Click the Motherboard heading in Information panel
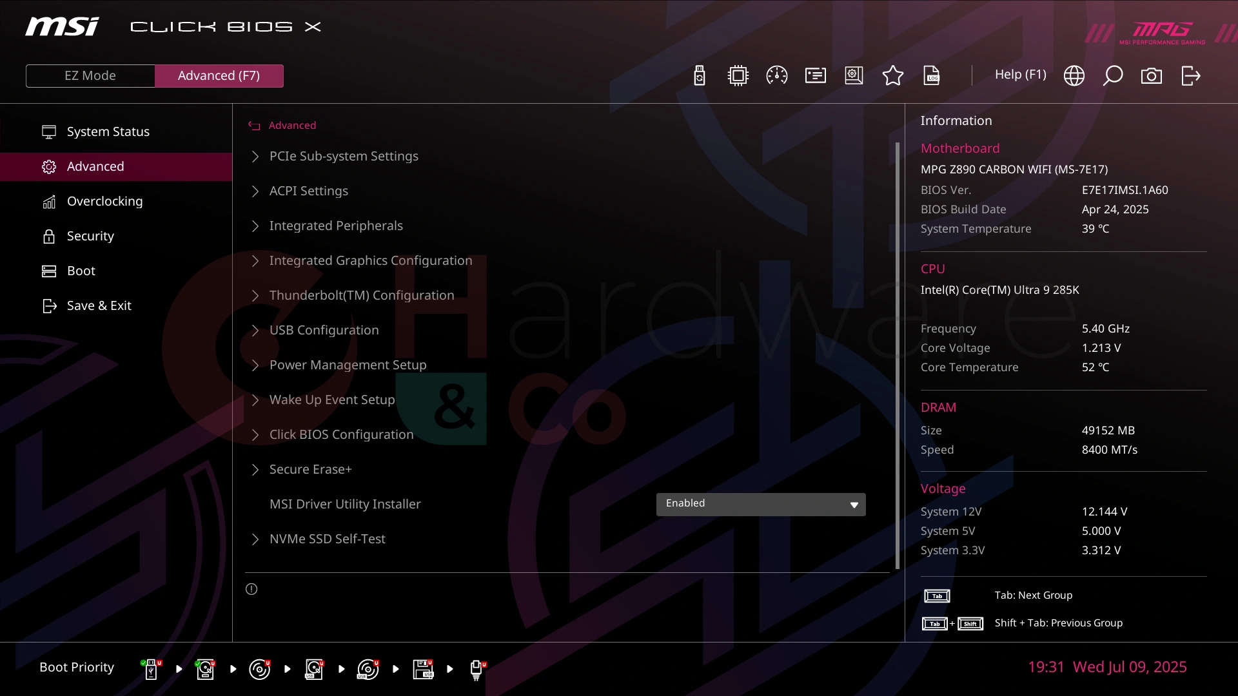 pos(960,148)
